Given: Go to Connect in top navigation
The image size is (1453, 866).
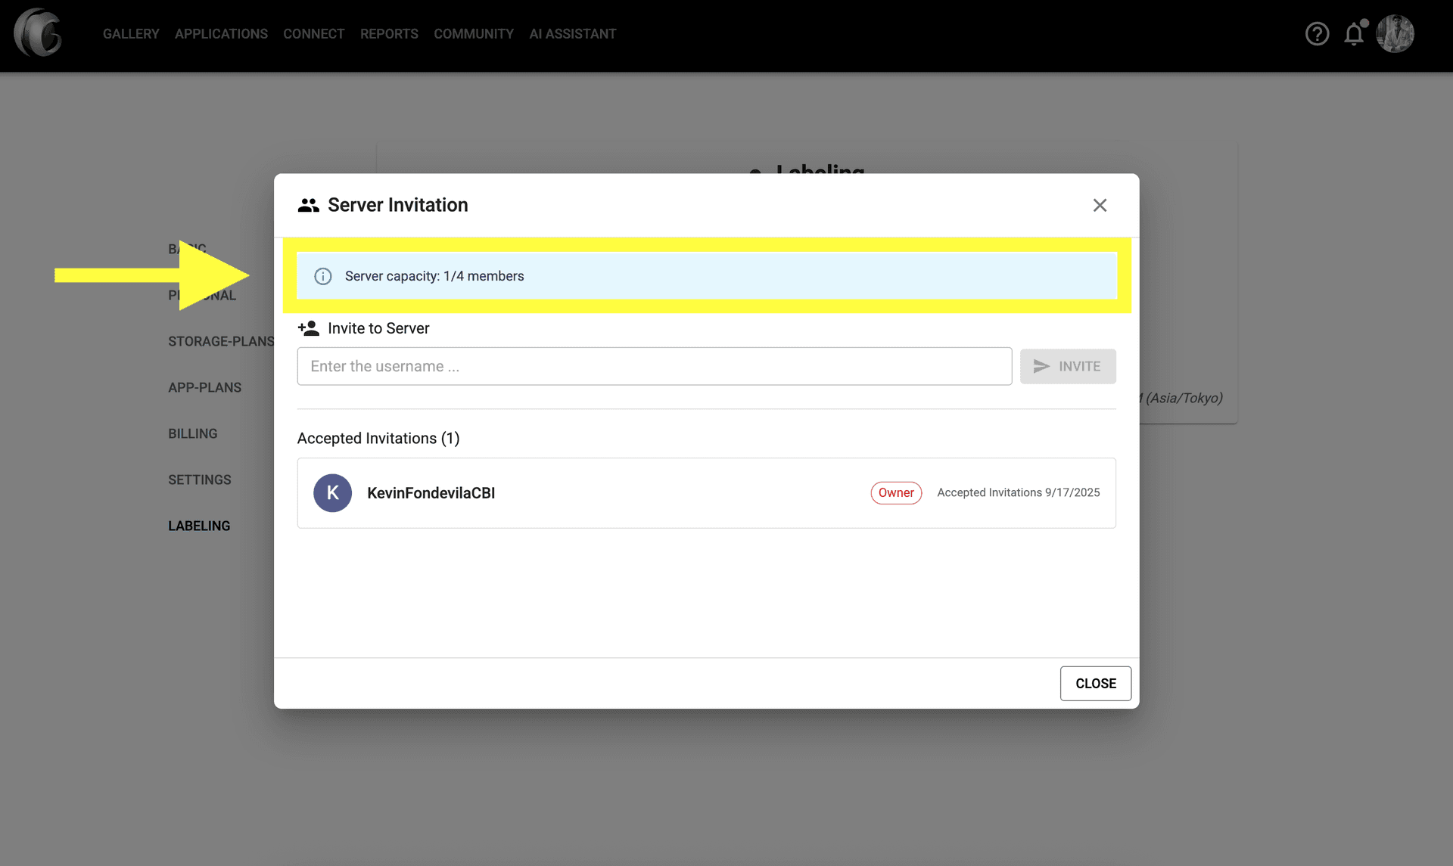Looking at the screenshot, I should [313, 34].
